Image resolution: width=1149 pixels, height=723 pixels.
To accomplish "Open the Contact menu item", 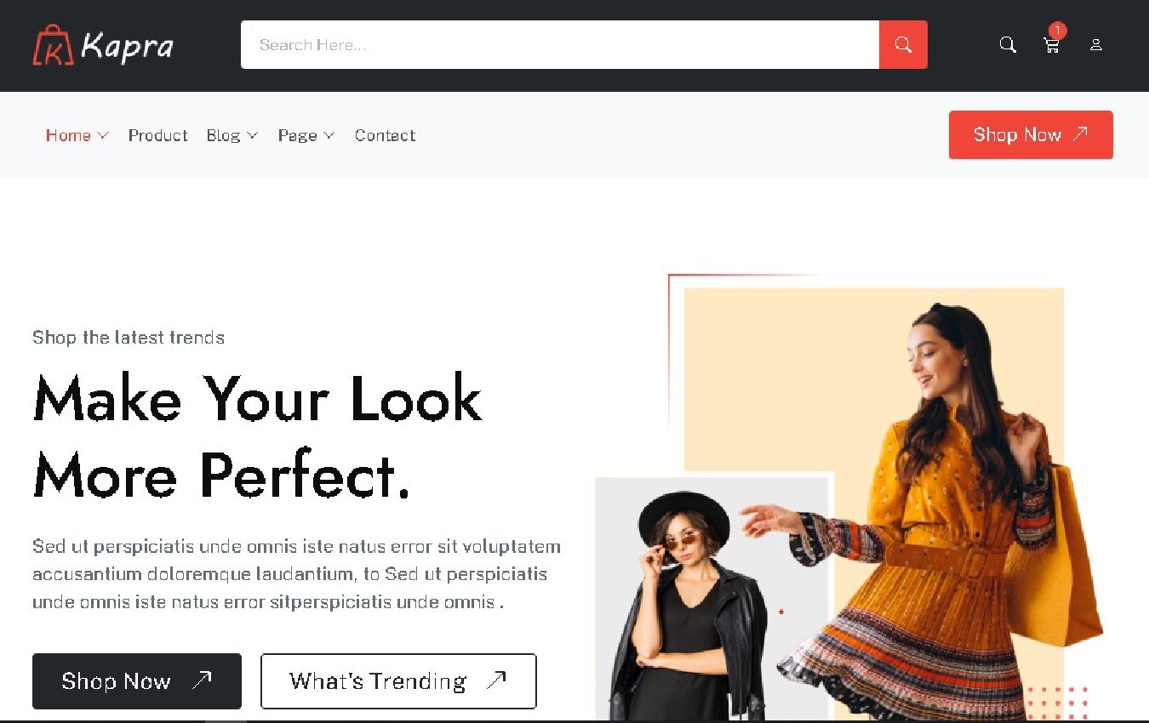I will coord(385,135).
